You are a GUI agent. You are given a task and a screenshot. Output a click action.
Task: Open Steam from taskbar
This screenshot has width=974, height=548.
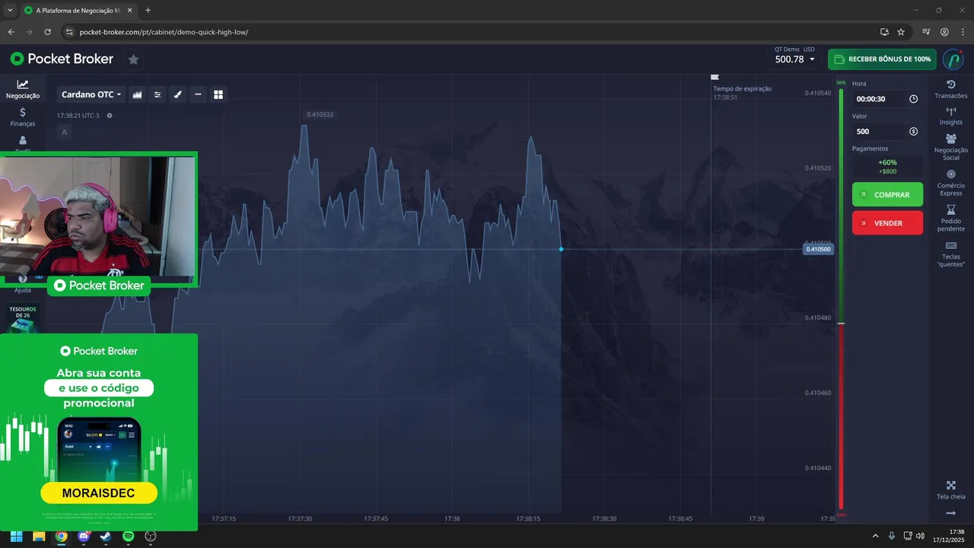[106, 537]
